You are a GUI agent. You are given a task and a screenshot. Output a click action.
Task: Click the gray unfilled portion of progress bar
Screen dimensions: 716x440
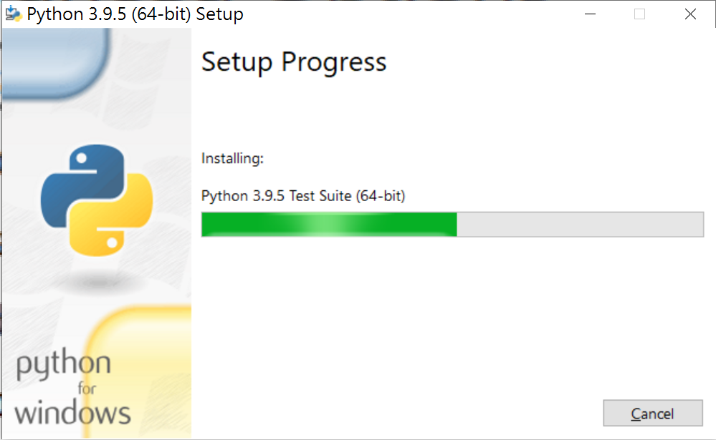pos(580,225)
